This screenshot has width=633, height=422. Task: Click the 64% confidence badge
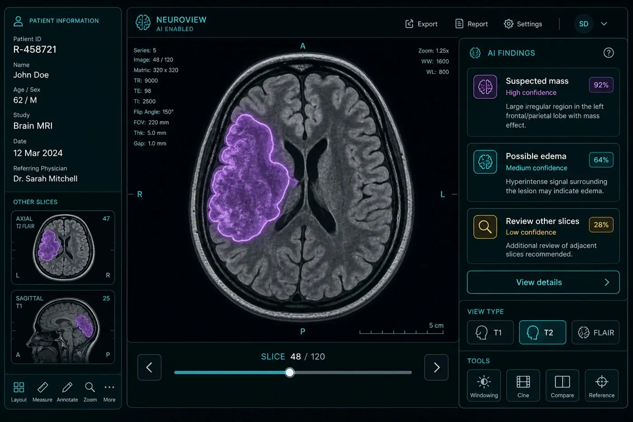tap(601, 160)
